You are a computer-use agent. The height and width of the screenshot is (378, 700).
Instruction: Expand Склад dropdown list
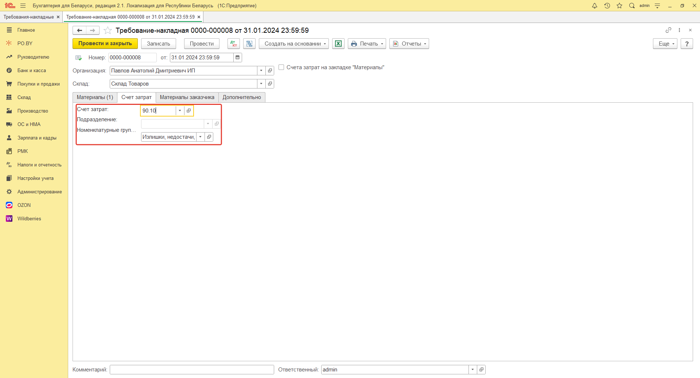point(261,84)
